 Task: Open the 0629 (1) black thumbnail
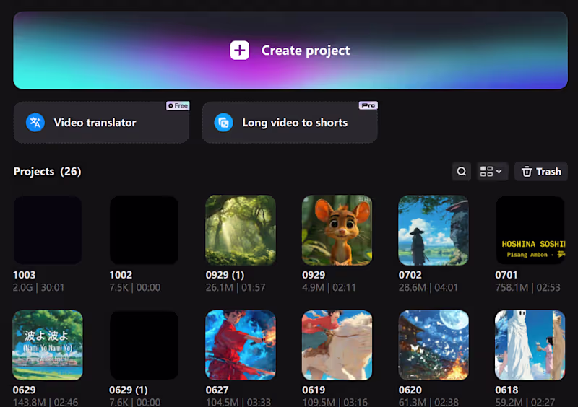pyautogui.click(x=144, y=345)
